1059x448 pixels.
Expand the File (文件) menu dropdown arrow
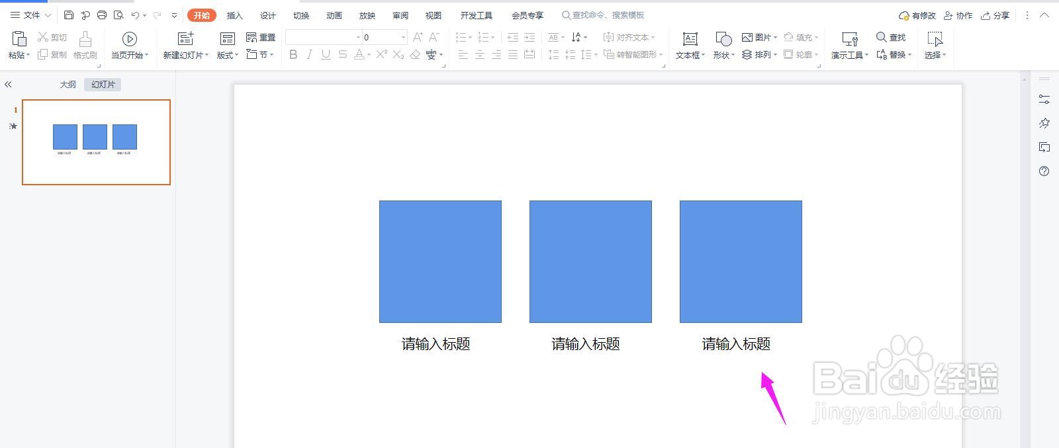pos(48,15)
